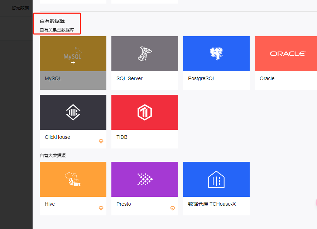
Task: Click the Hive card label
Action: tap(50, 204)
